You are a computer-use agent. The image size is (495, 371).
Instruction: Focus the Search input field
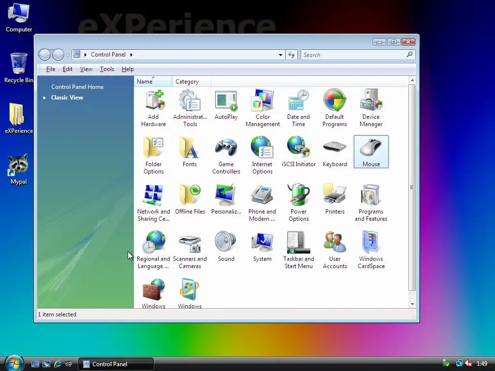[353, 55]
